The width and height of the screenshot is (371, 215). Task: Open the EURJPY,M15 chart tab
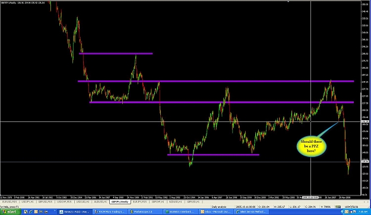pos(139,202)
